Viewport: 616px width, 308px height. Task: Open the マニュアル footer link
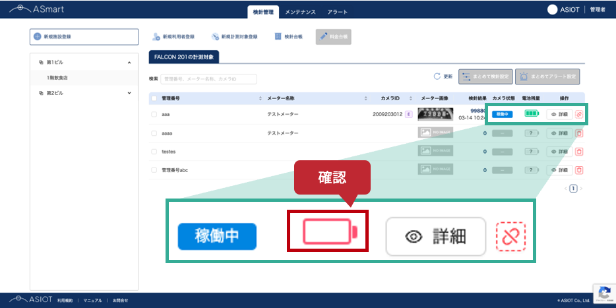point(92,301)
